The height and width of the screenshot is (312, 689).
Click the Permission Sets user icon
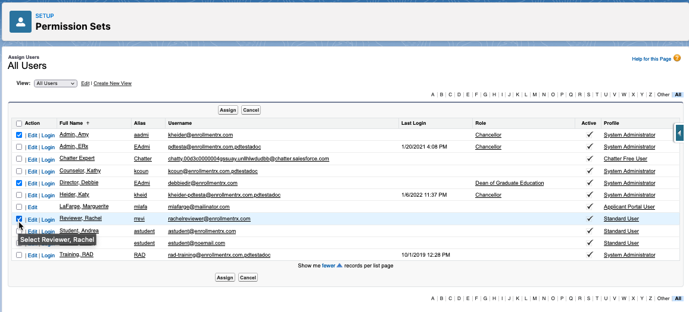tap(21, 22)
